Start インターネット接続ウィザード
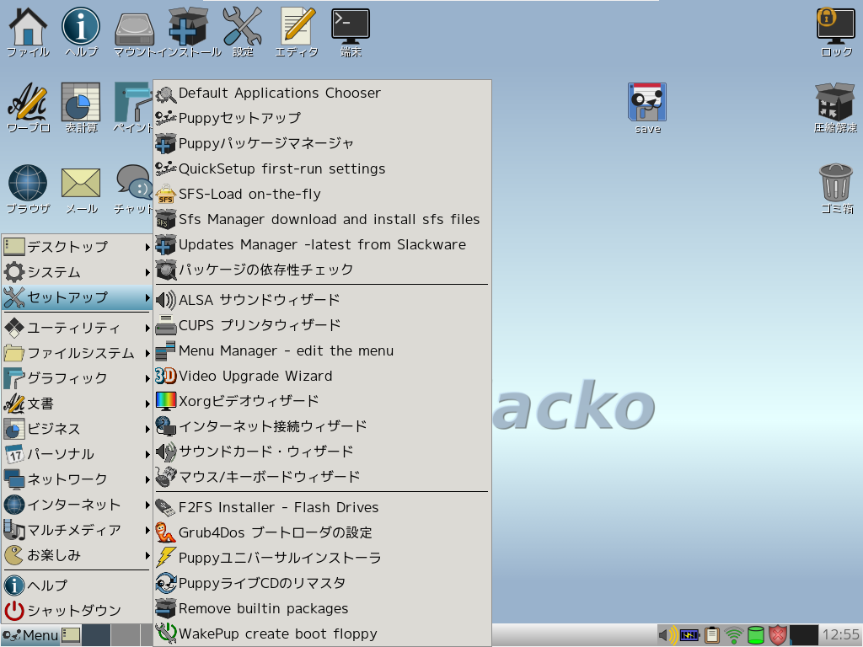The image size is (863, 647). pos(322,427)
